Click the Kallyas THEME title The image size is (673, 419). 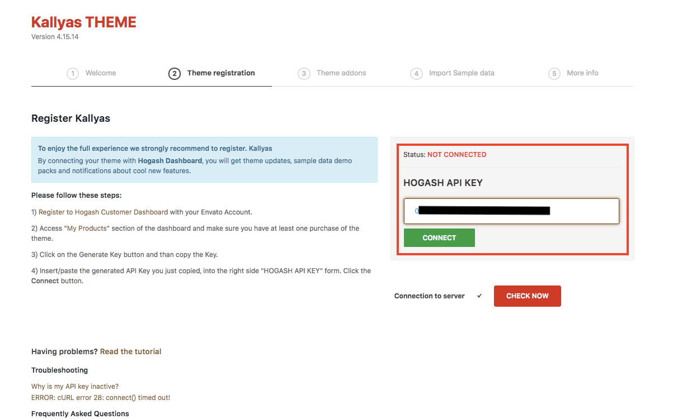(x=84, y=22)
